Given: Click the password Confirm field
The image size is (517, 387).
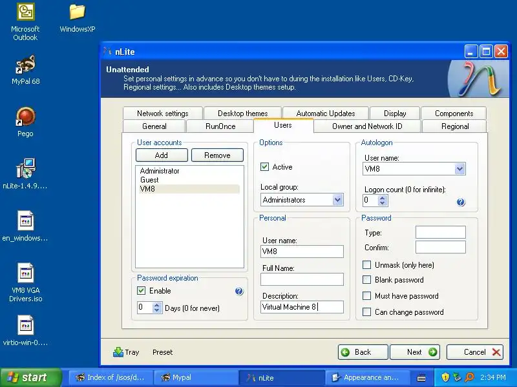Looking at the screenshot, I should pos(441,247).
